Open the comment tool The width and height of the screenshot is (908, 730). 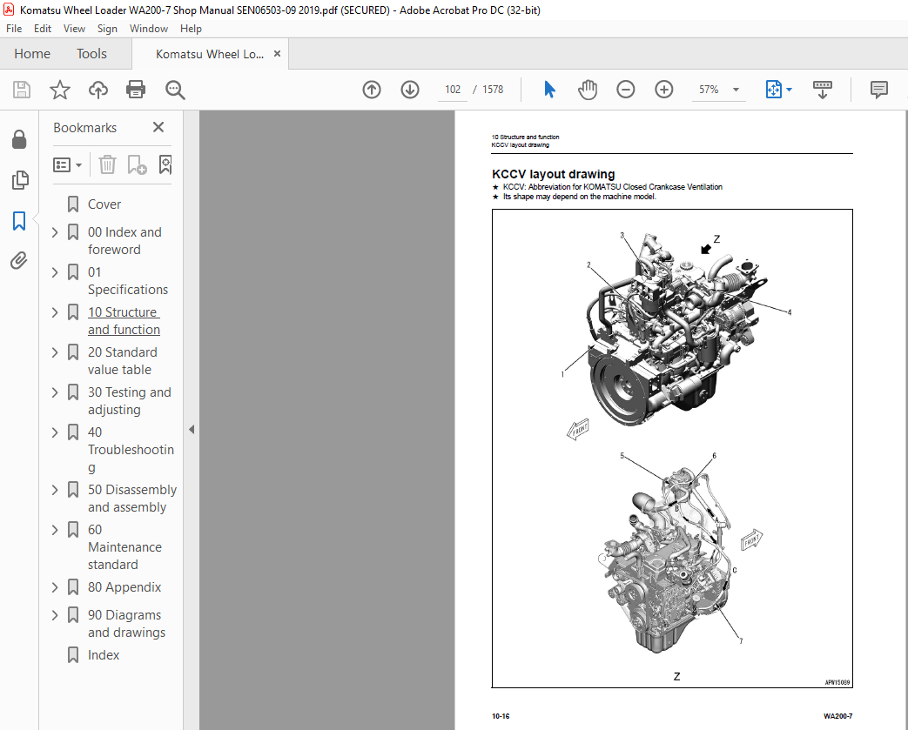pos(879,90)
